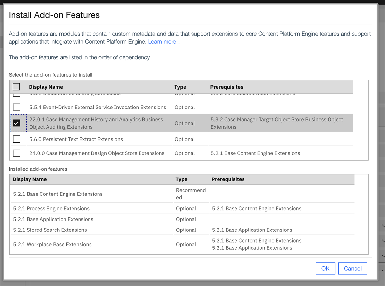Toggle the select-all checkbox in header
This screenshot has height=286, width=385.
(16, 87)
